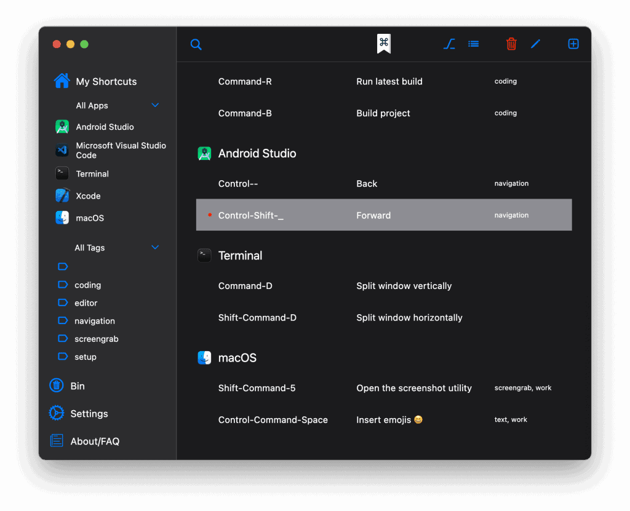Image resolution: width=630 pixels, height=511 pixels.
Task: Select macOS Finder icon in sidebar
Action: point(62,218)
